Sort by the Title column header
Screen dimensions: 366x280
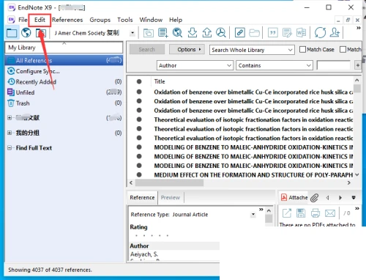click(160, 81)
